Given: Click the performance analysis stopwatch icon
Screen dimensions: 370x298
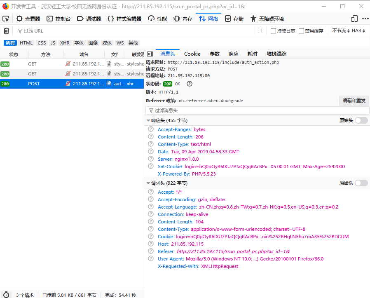Looking at the screenshot, I should (x=6, y=295).
